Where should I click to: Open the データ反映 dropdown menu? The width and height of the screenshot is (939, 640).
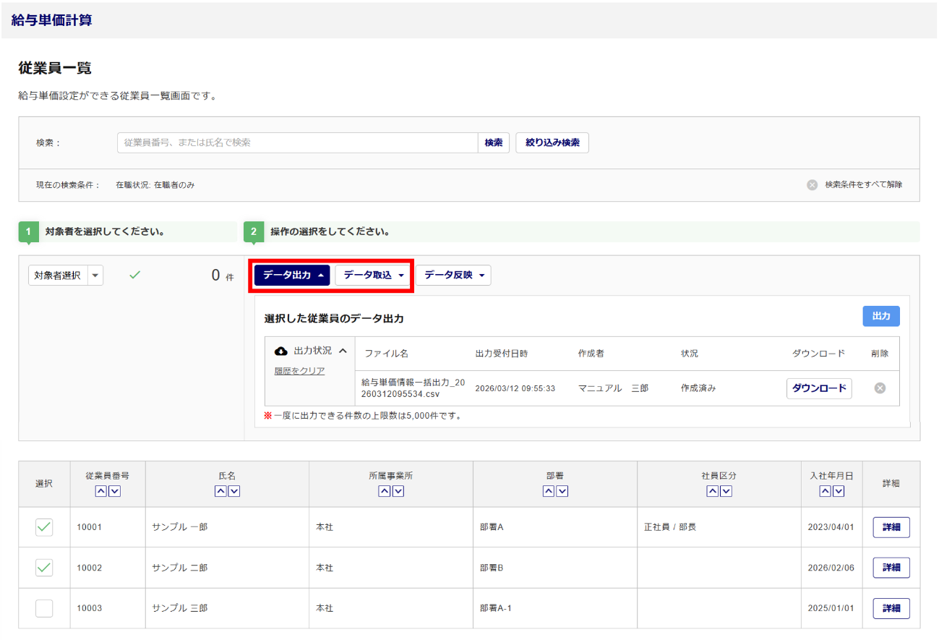(453, 276)
